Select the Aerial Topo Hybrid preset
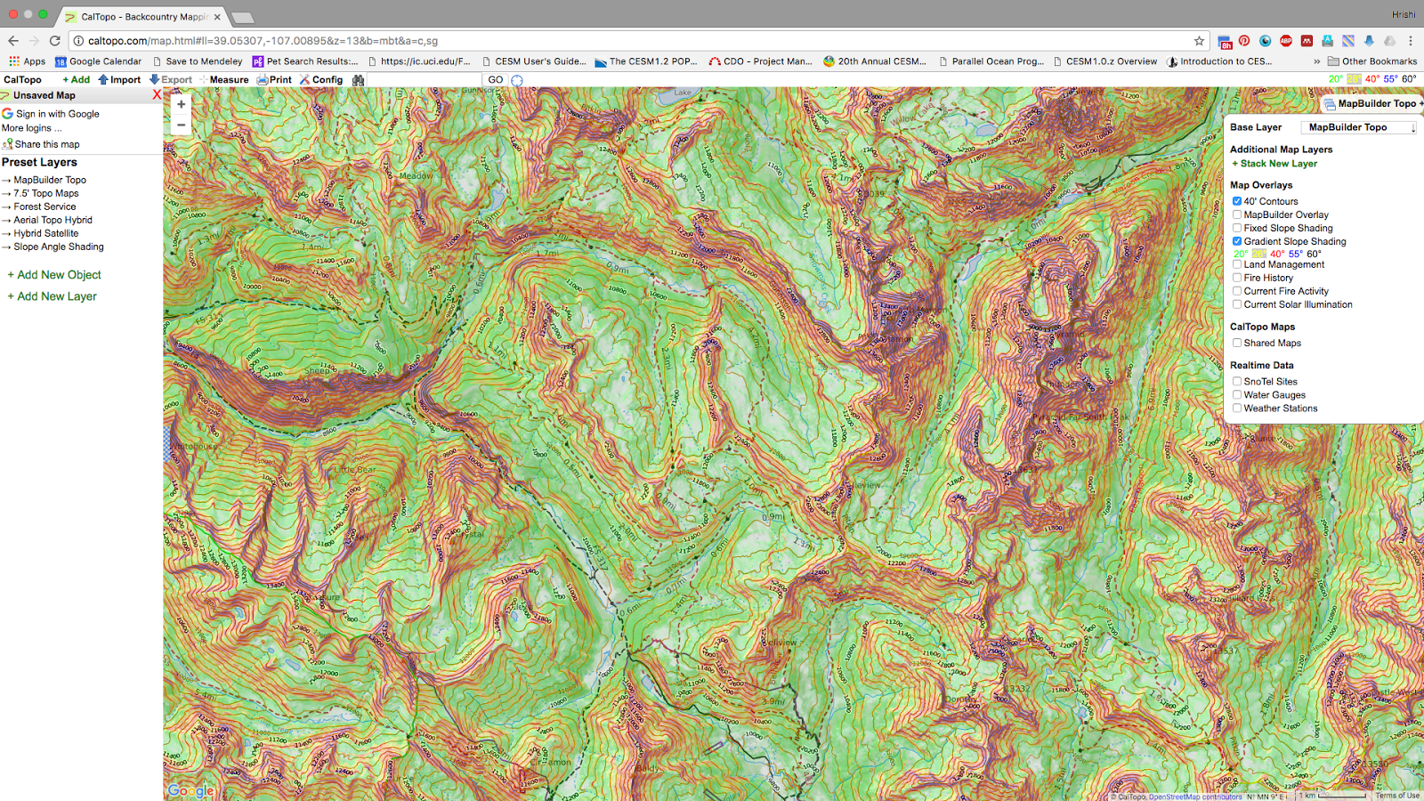Screen dimensions: 1424x801 tap(53, 220)
